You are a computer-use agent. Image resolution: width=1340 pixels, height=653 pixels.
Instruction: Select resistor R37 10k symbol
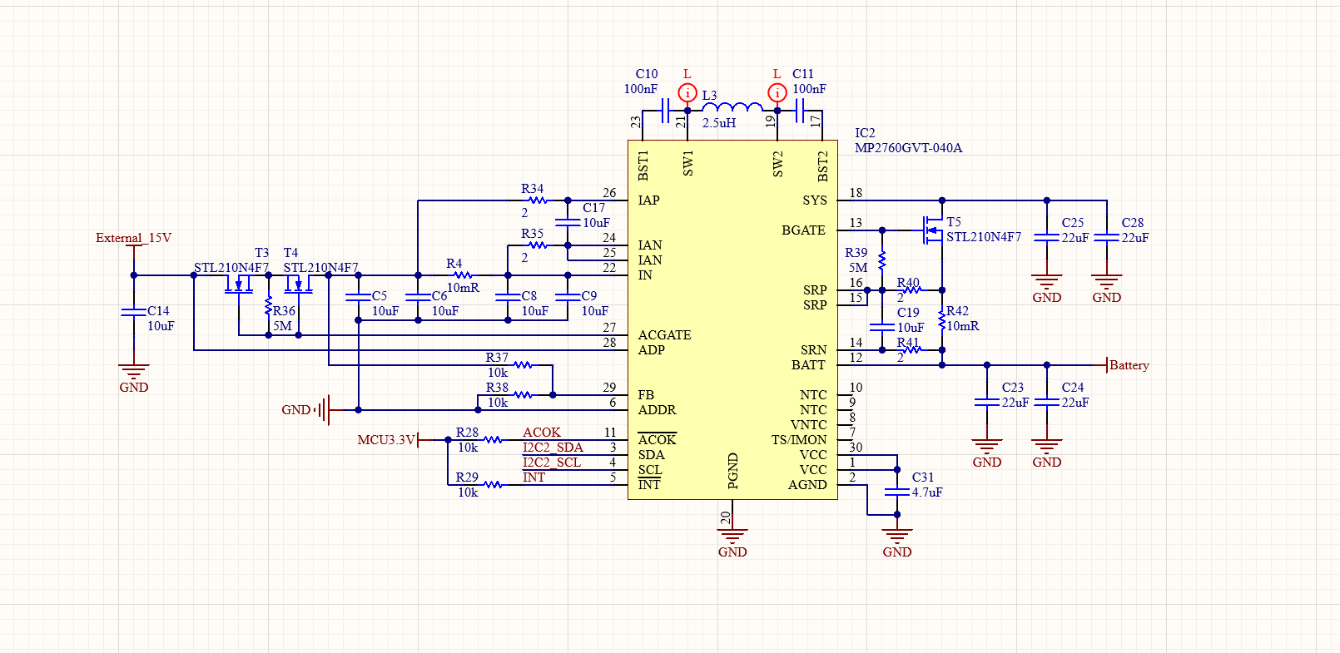[523, 365]
